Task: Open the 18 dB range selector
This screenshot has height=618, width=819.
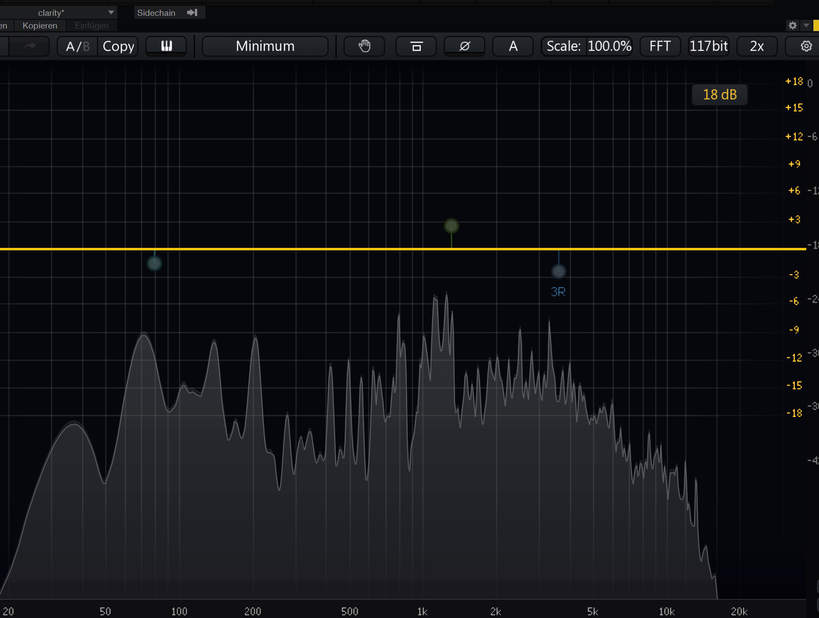Action: click(720, 94)
